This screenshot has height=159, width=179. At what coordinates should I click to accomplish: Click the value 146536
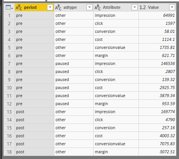coord(168,63)
